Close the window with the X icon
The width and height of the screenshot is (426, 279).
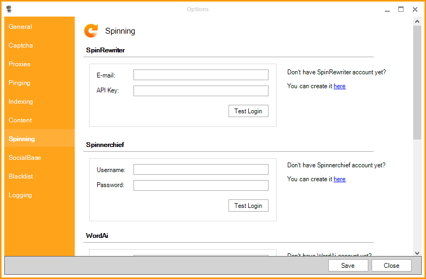(x=415, y=9)
